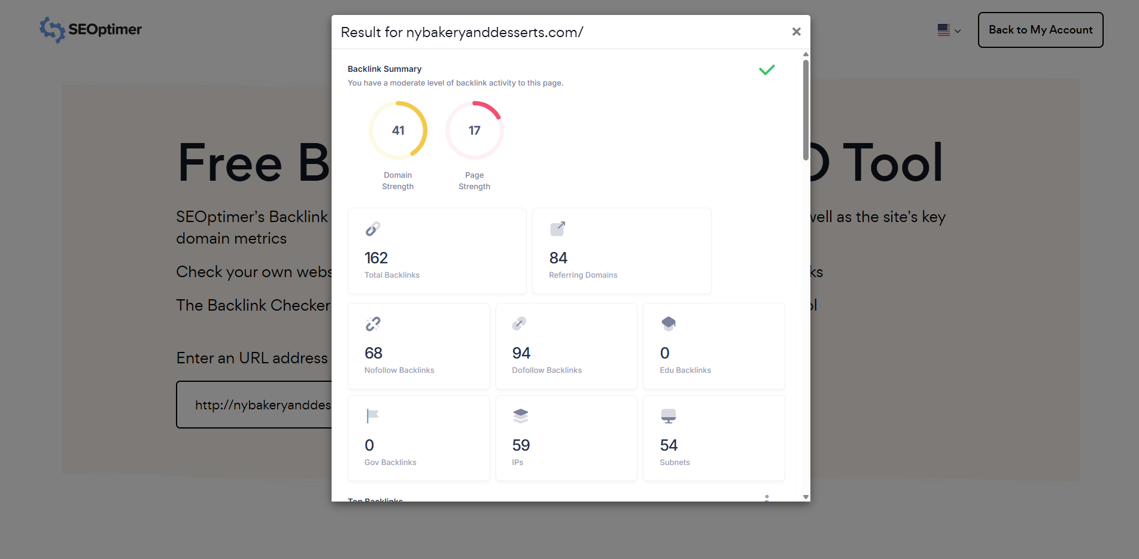Click the 54 Subnets value

pos(669,445)
